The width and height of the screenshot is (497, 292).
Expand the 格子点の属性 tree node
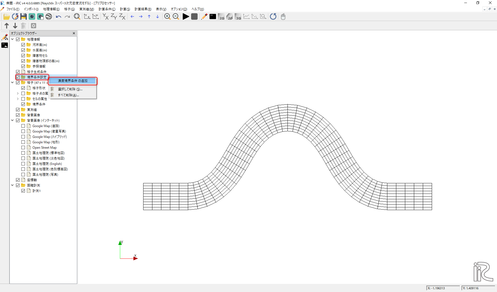click(18, 94)
